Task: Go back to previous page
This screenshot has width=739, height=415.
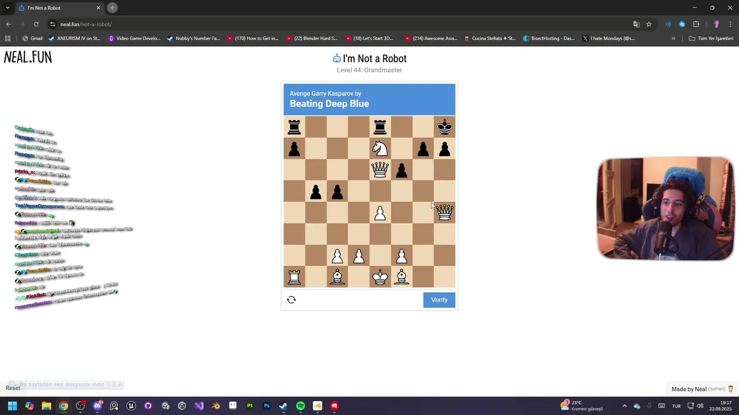Action: (x=8, y=24)
